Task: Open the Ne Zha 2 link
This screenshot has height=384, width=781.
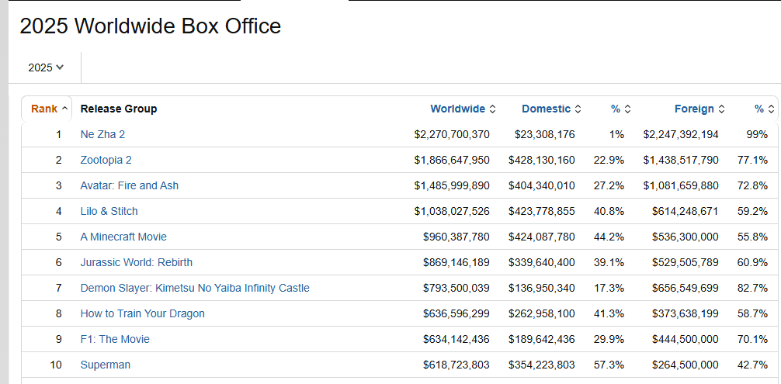Action: tap(102, 134)
